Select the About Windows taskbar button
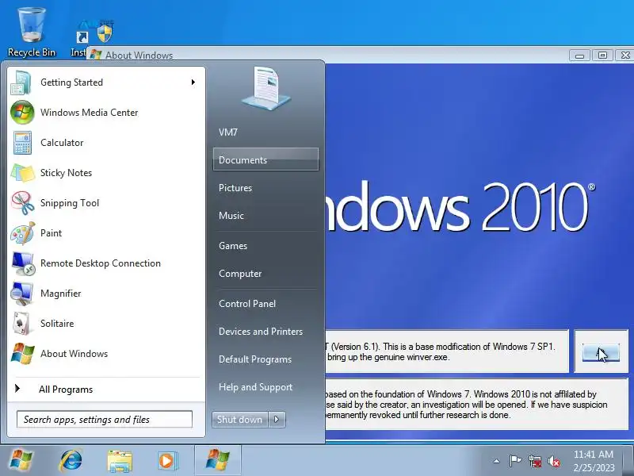The width and height of the screenshot is (634, 476). pos(217,461)
